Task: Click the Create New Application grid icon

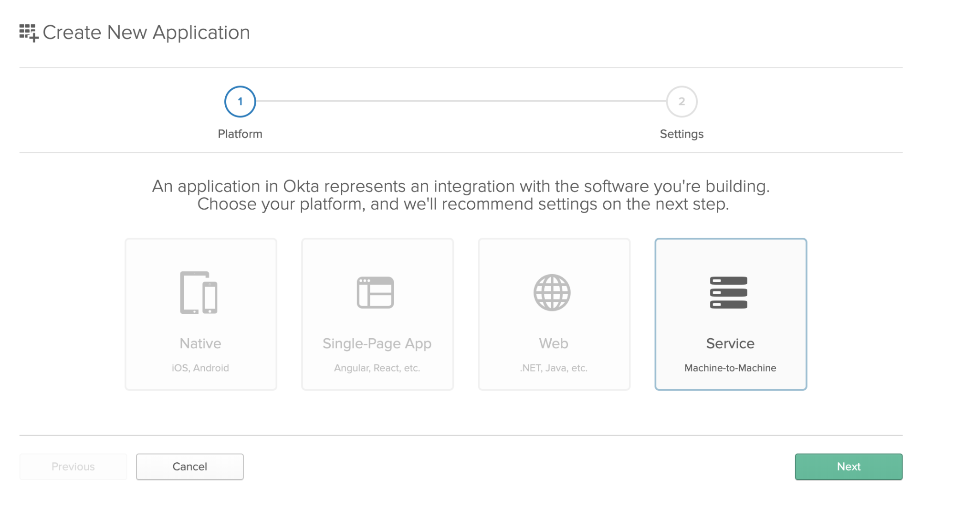Action: (x=29, y=33)
